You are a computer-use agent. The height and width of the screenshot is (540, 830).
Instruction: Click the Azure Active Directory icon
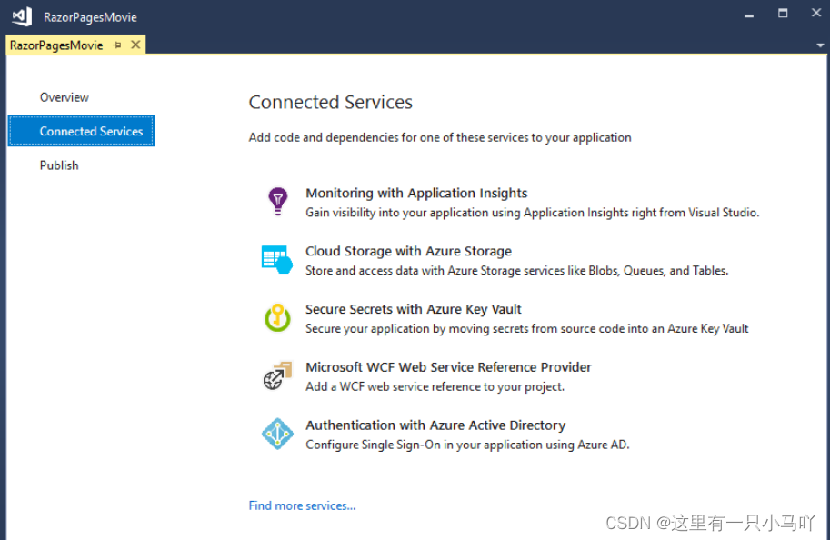[277, 434]
